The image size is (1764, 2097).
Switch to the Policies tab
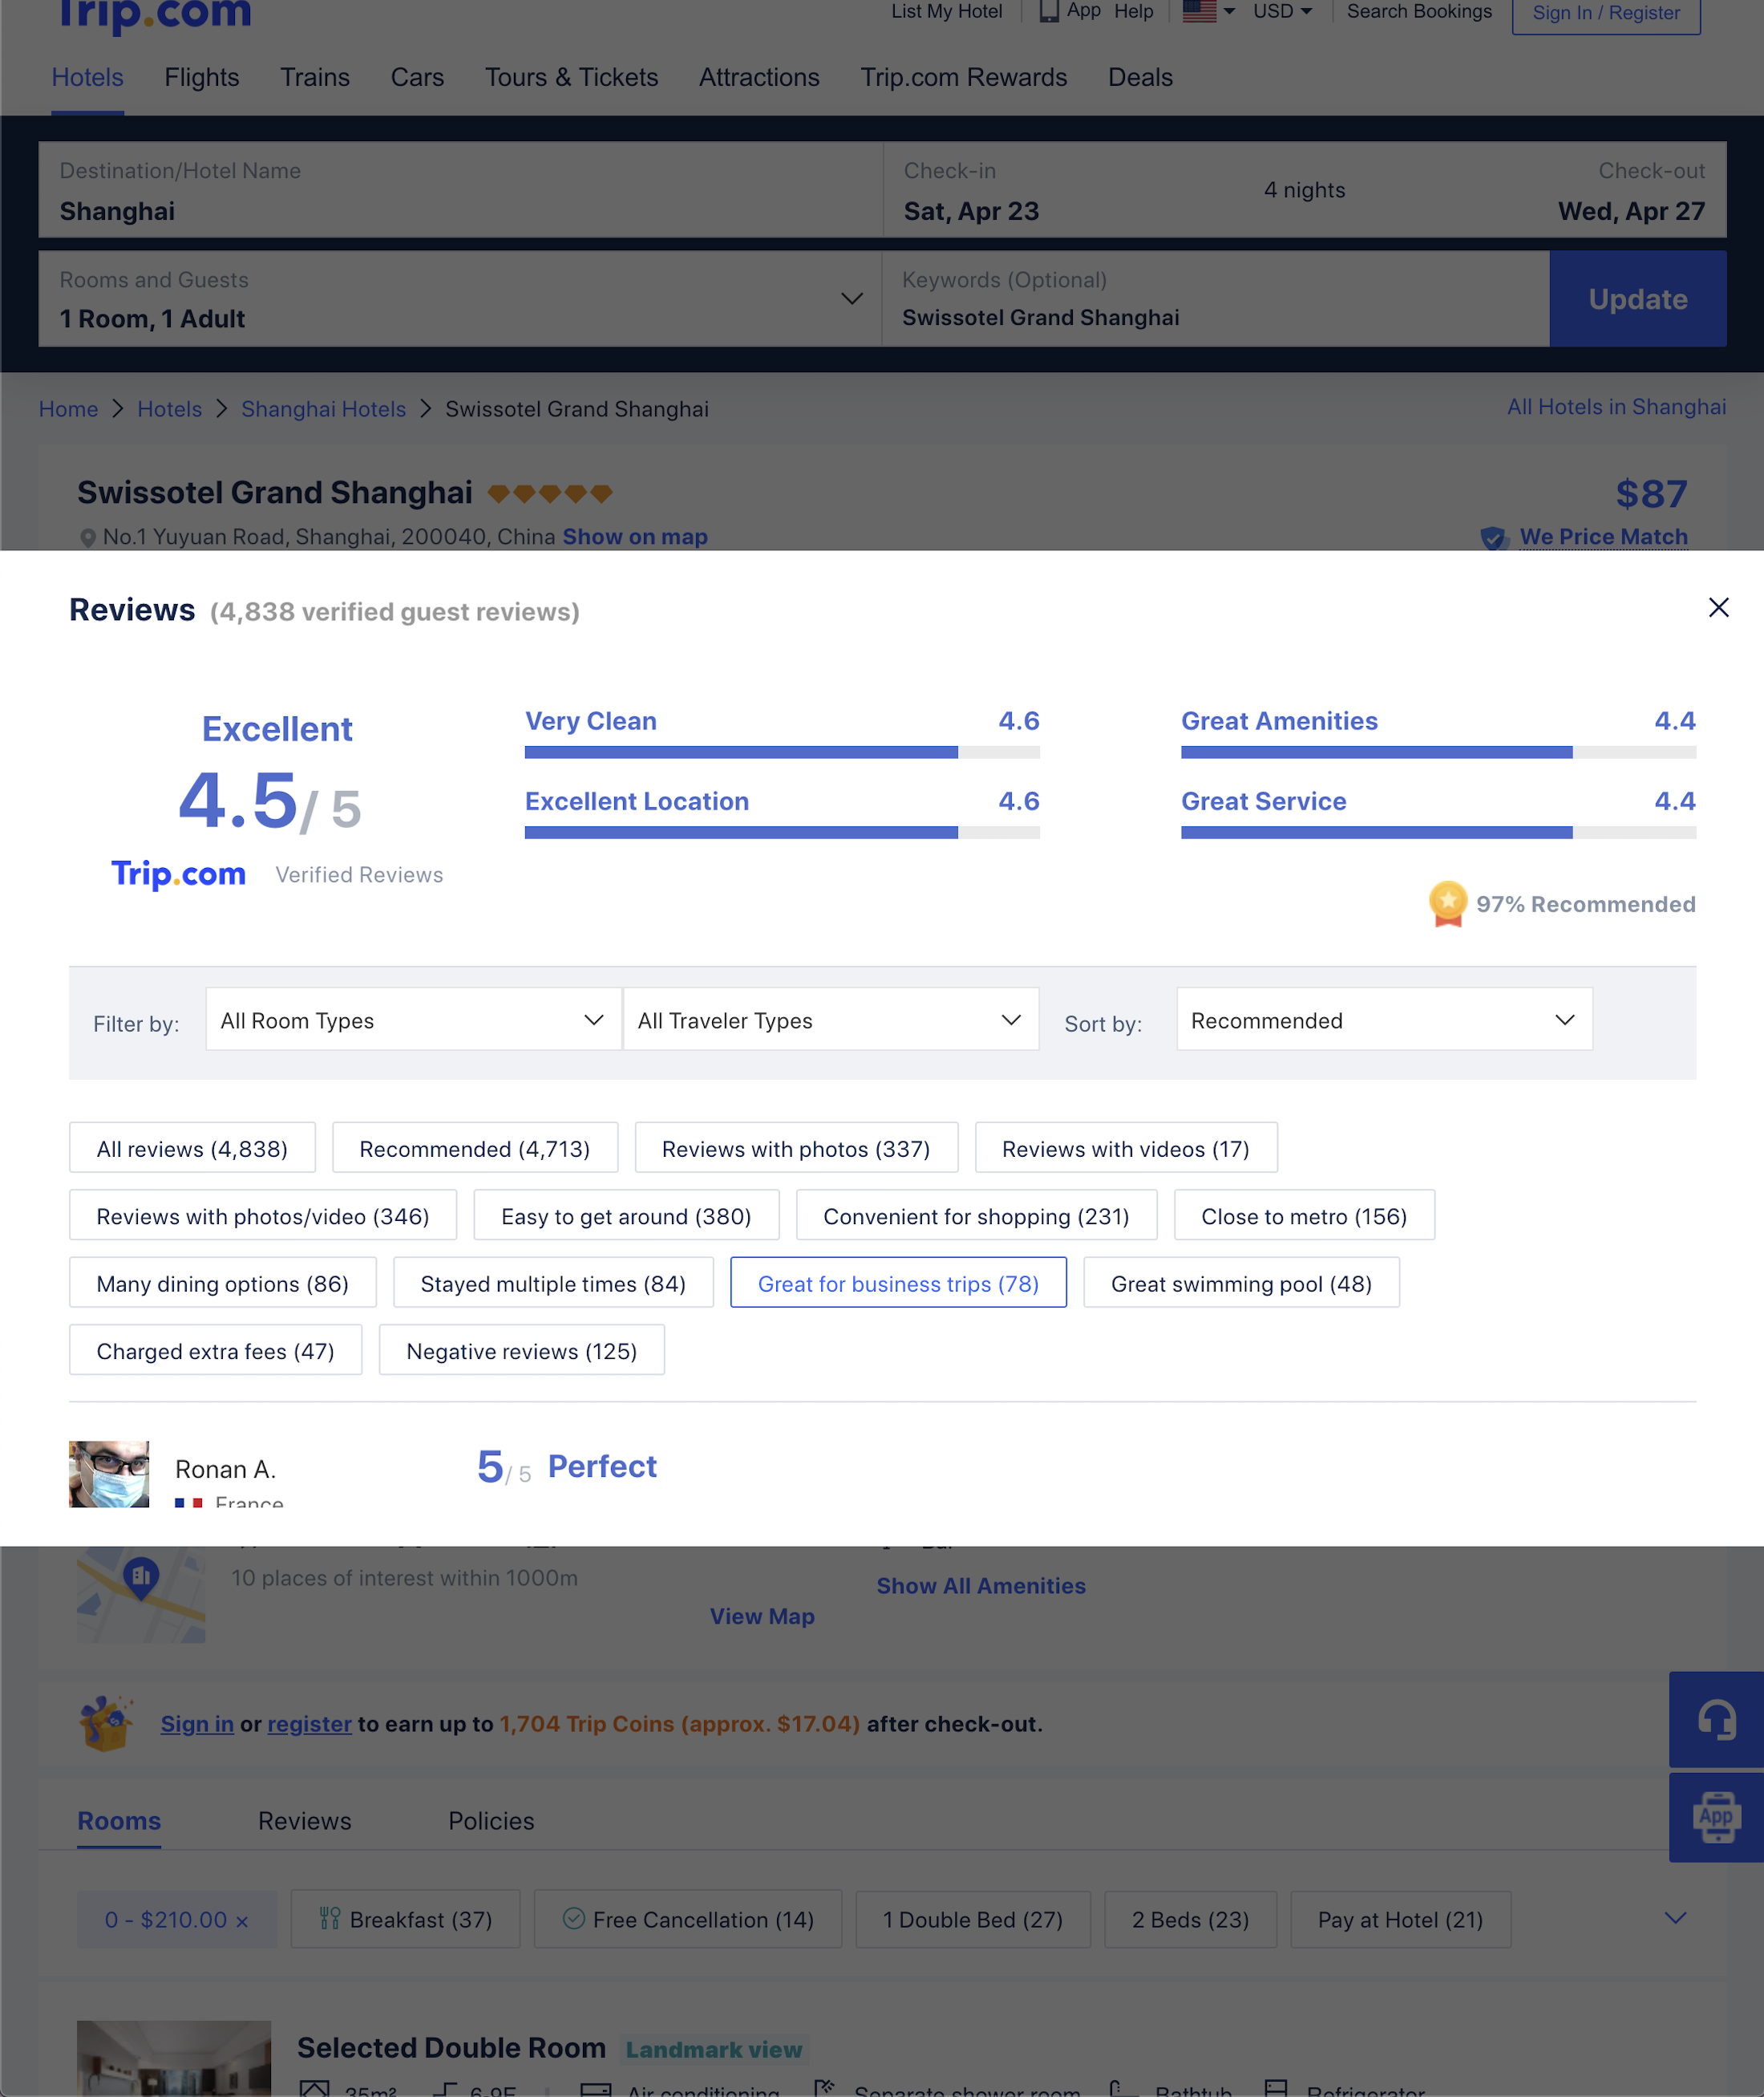490,1820
